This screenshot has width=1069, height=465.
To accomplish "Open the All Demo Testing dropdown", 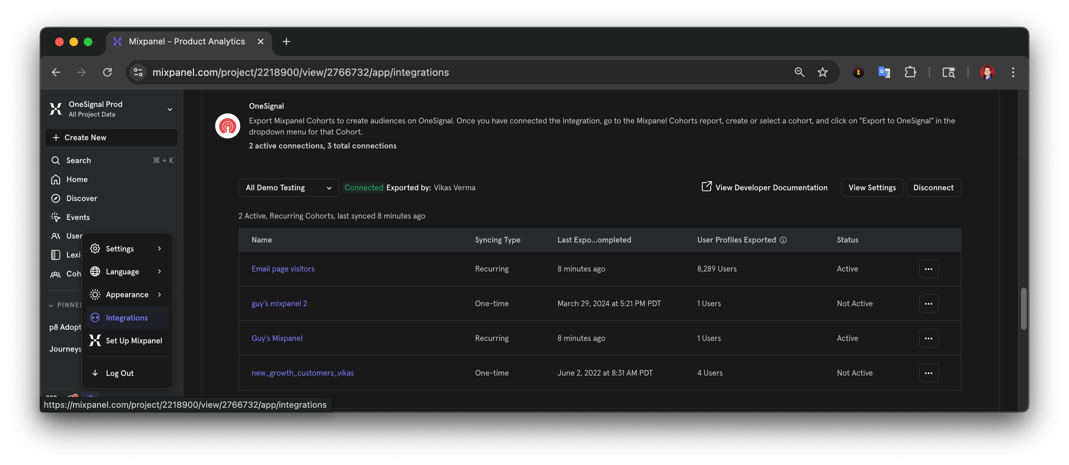I will 289,188.
